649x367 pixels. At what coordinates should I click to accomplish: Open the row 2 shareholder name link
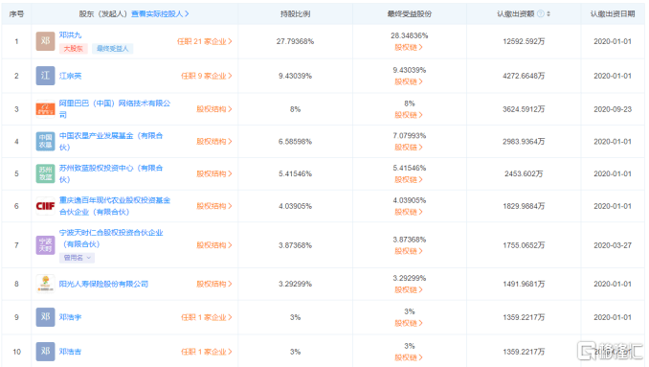click(x=71, y=76)
